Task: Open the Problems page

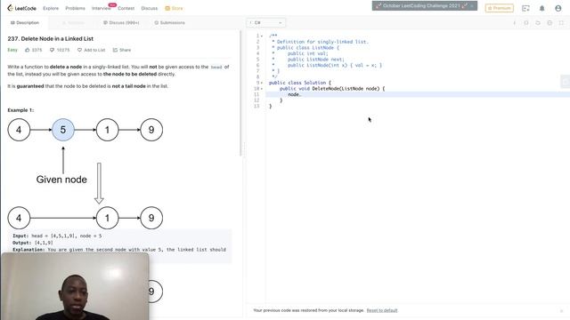Action: coord(75,8)
